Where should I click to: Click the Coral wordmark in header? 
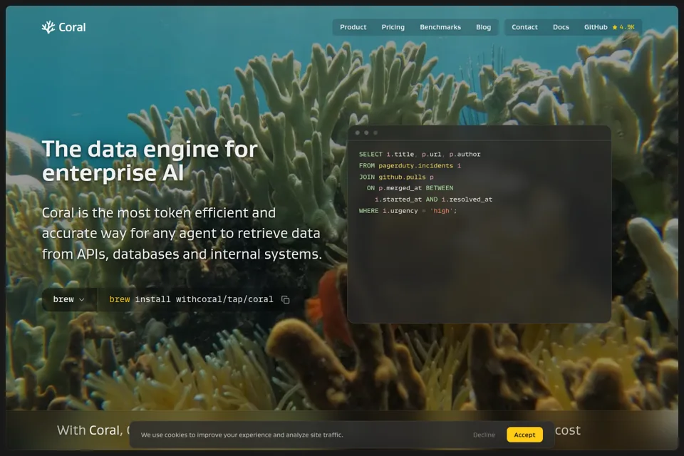coord(72,27)
